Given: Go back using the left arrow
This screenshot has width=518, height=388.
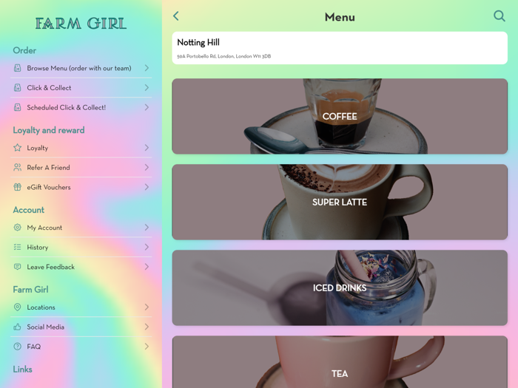Looking at the screenshot, I should 176,16.
